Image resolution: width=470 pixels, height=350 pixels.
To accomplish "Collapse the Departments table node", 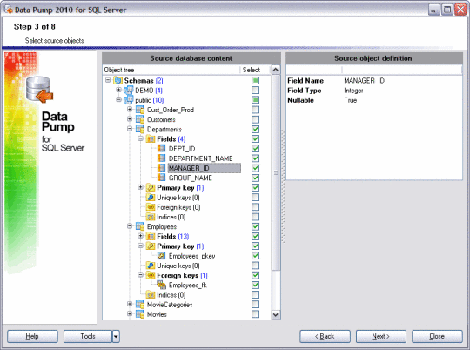I will point(130,129).
